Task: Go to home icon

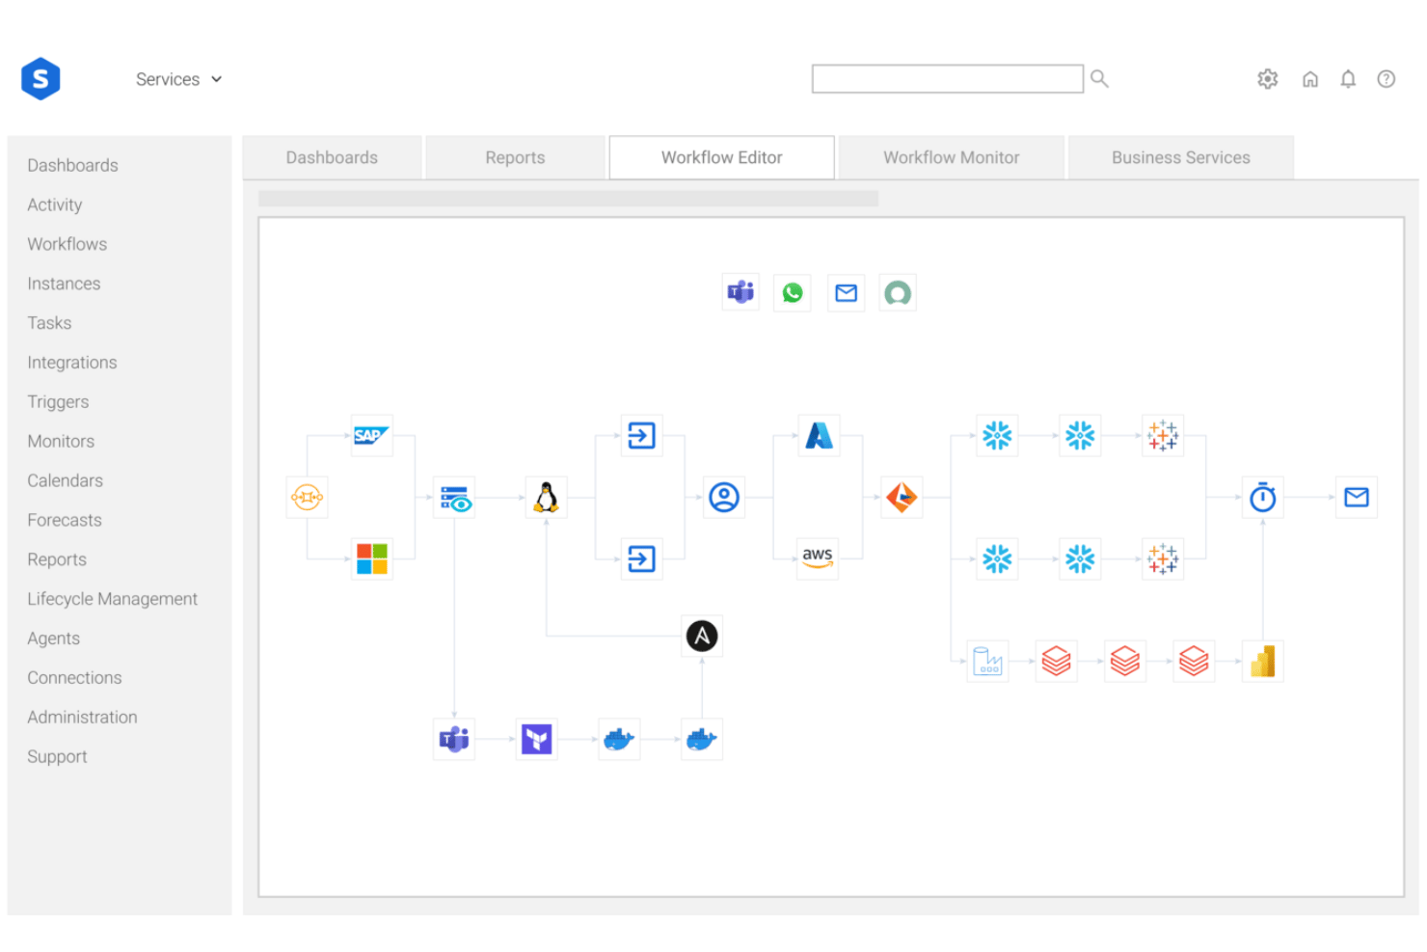Action: tap(1309, 79)
